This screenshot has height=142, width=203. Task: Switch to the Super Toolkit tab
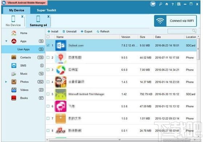[46, 10]
